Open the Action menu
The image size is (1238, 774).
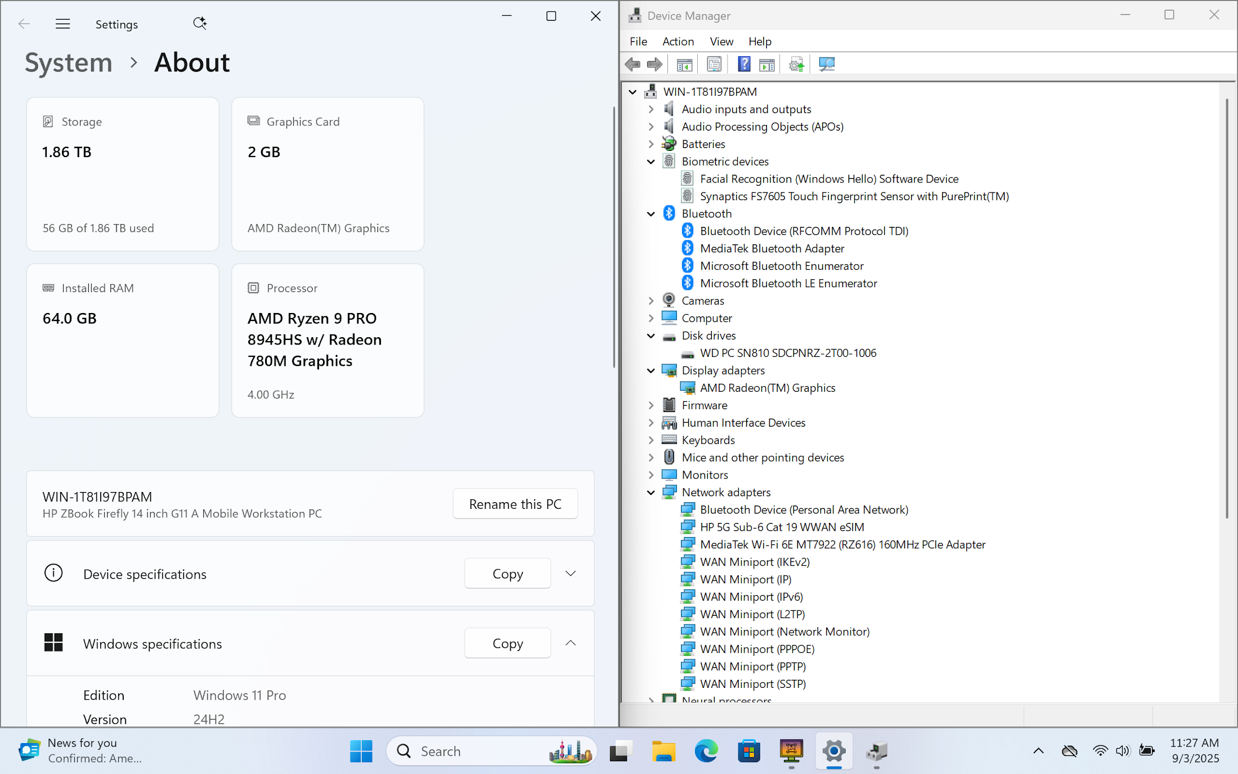tap(678, 41)
